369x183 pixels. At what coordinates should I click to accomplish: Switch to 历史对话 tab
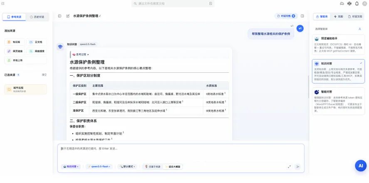(x=37, y=17)
